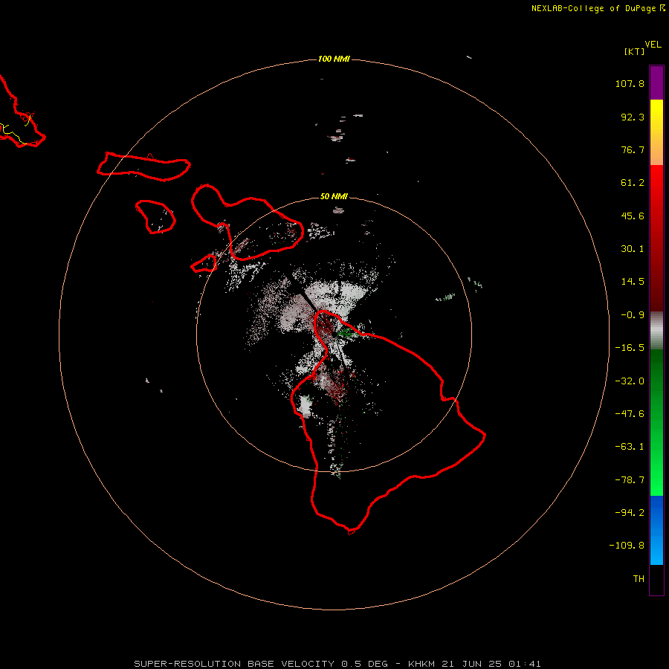Click the -16.5 velocity scale value
669x669 pixels.
pyautogui.click(x=630, y=348)
